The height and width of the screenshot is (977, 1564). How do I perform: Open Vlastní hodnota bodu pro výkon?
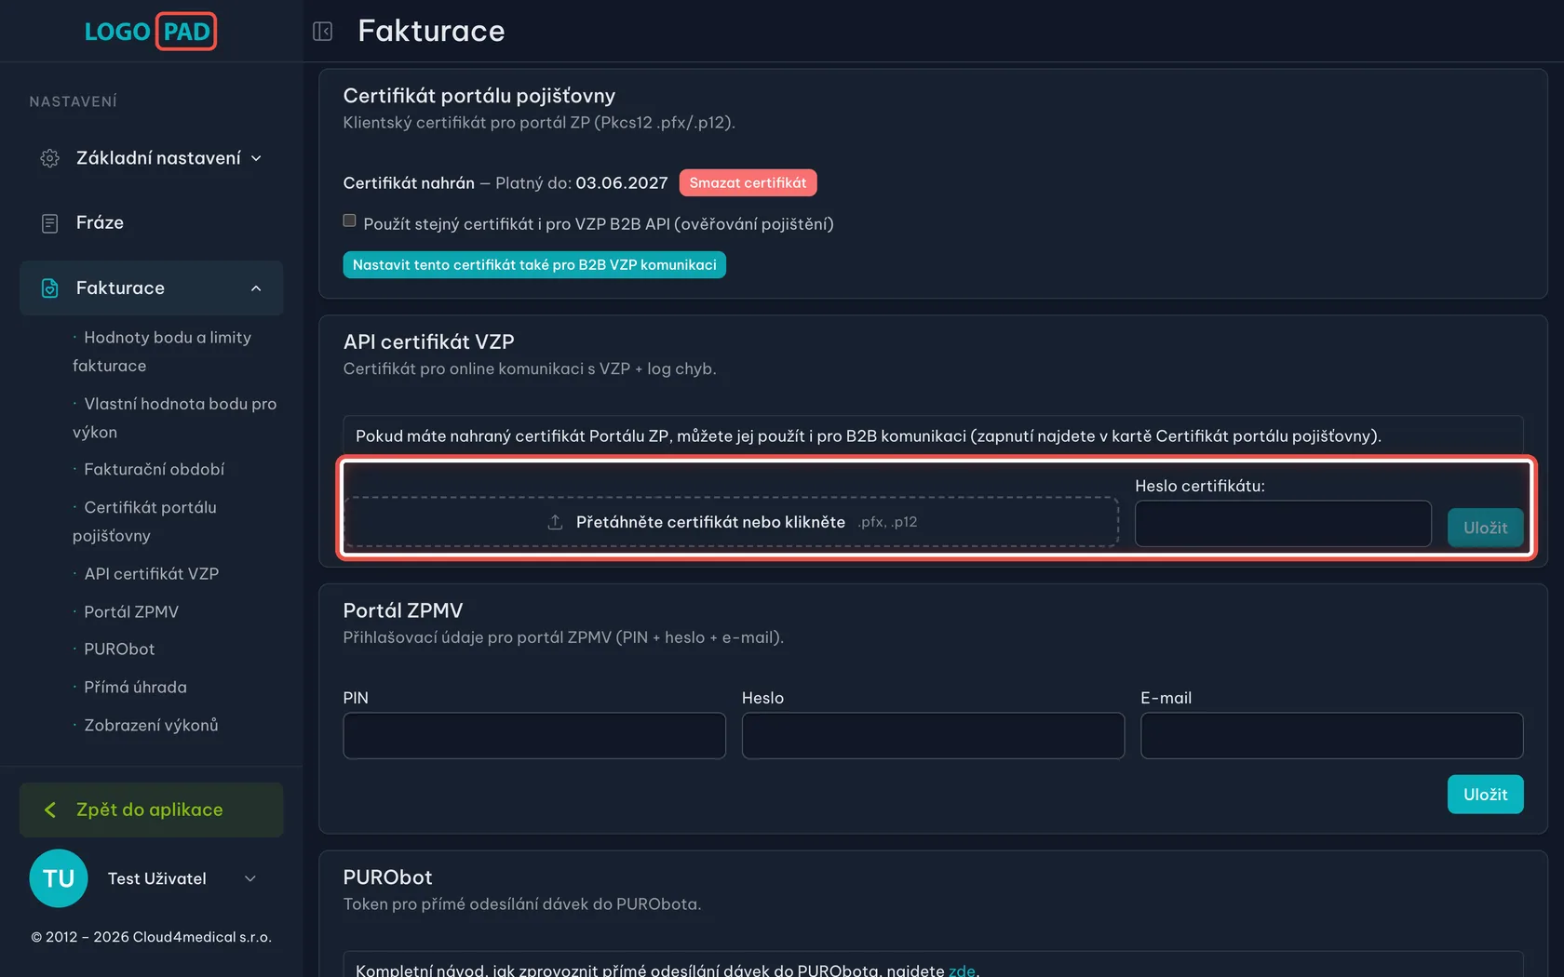click(x=175, y=418)
